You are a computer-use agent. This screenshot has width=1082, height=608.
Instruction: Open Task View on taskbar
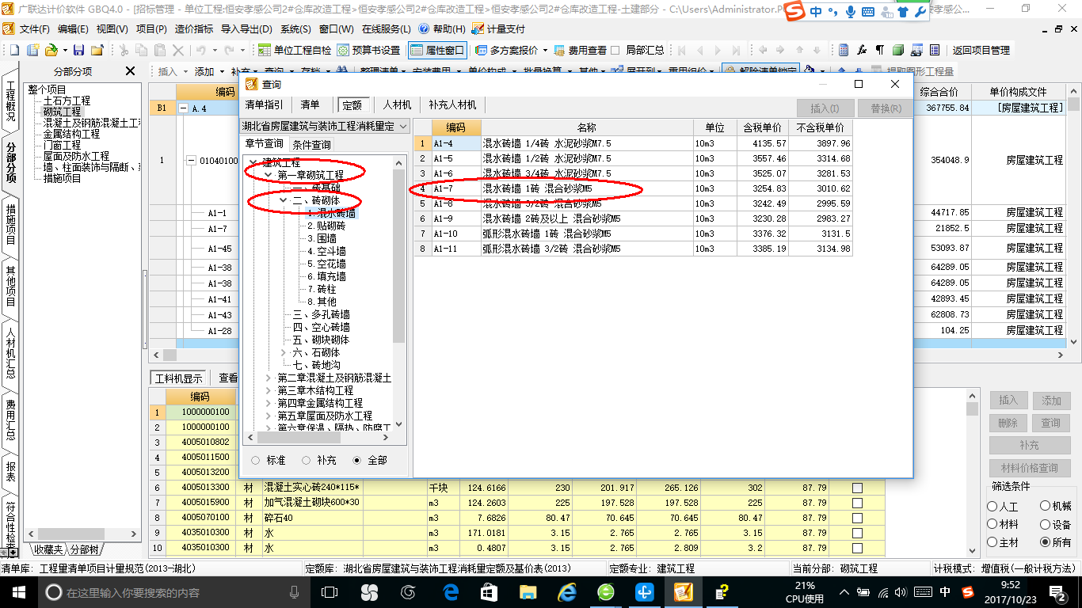[330, 591]
